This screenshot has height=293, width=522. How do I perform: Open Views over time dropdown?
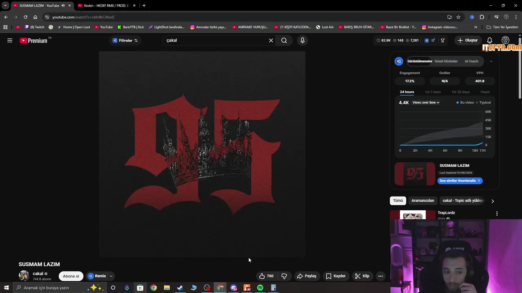coord(426,103)
